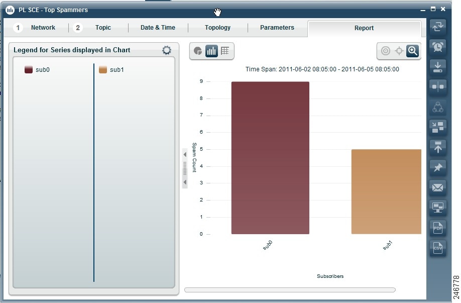The image size is (461, 303).
Task: Open the Topic tab
Action: tap(103, 27)
